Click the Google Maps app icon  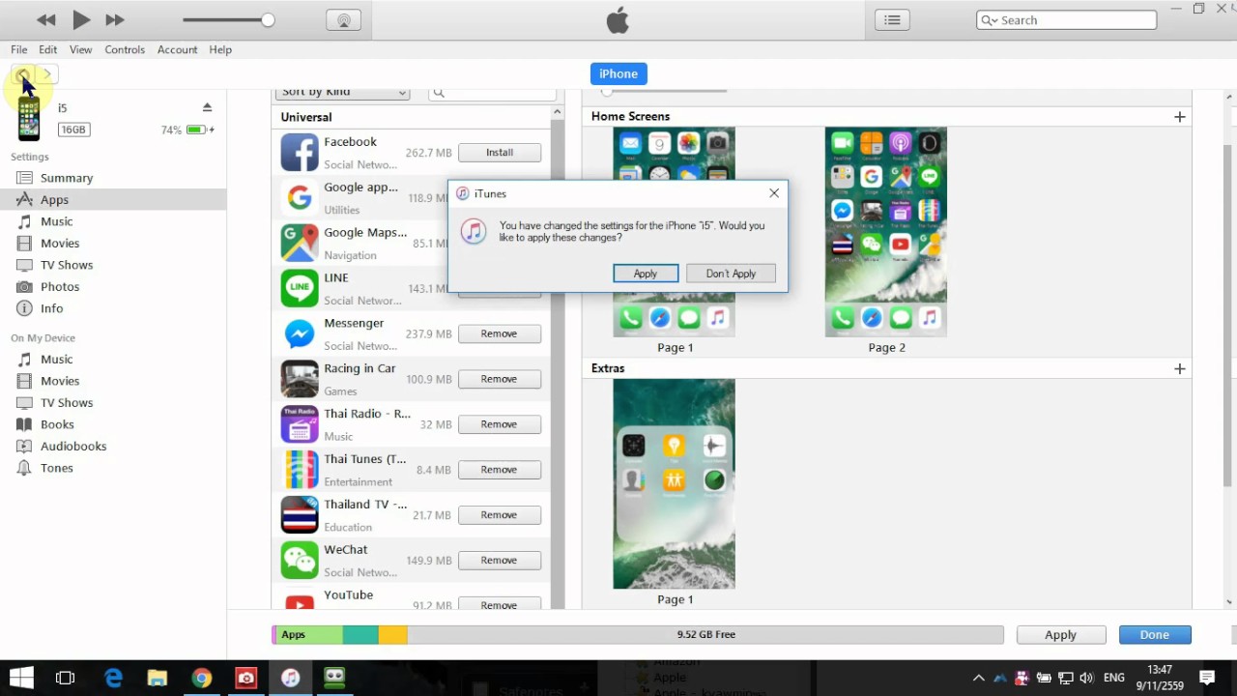coord(300,244)
